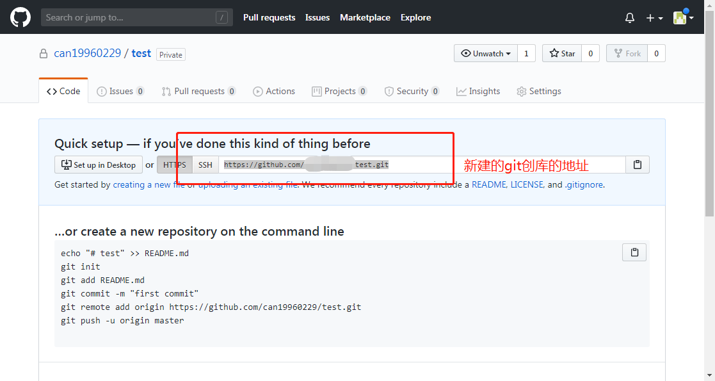Image resolution: width=715 pixels, height=381 pixels.
Task: Go to Explore
Action: click(x=415, y=17)
